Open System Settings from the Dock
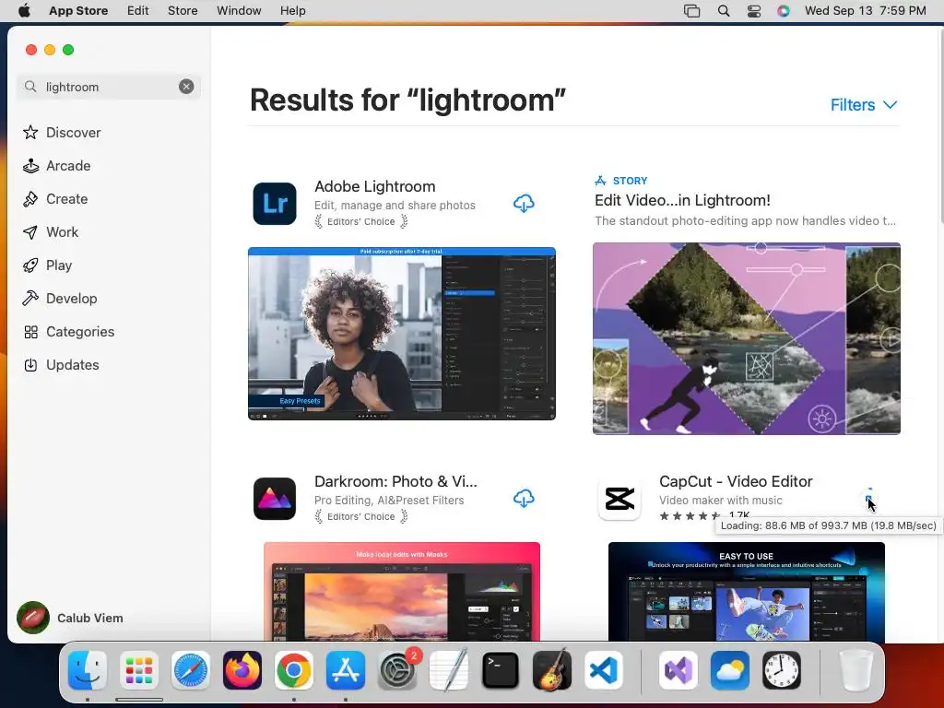Screen dimensions: 944x708 coord(397,670)
